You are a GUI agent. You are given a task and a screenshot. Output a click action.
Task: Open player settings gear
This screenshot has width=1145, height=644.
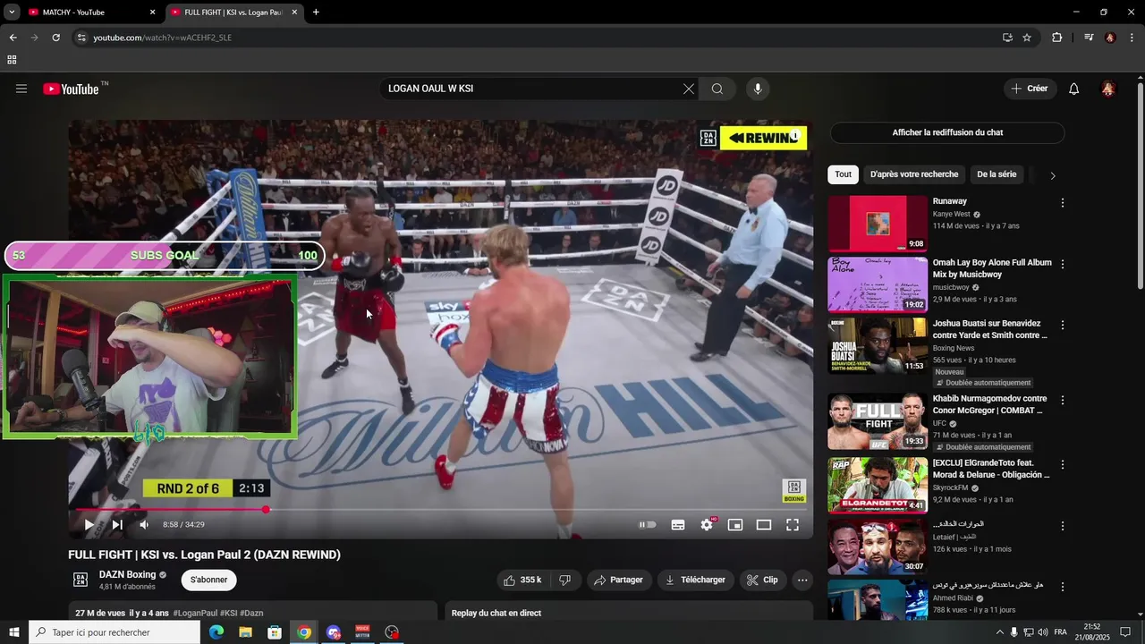(707, 525)
